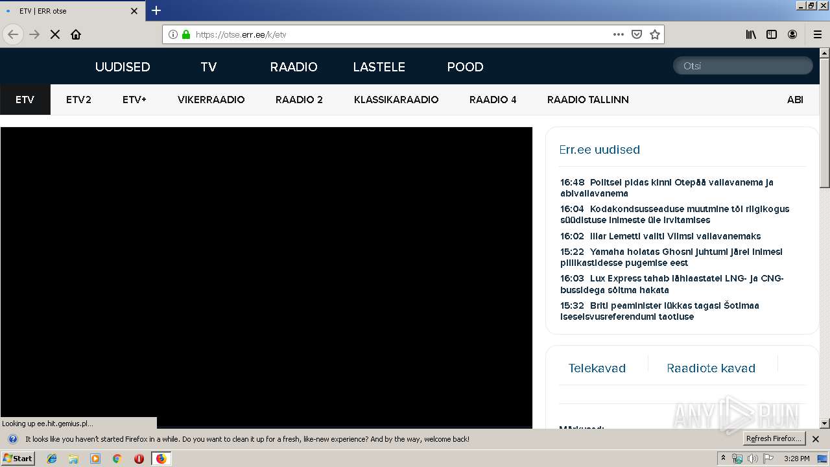
Task: Click the black video player area
Action: click(x=266, y=278)
